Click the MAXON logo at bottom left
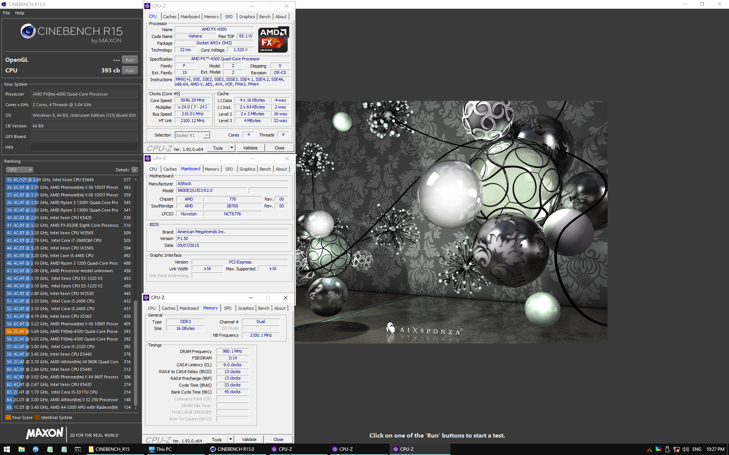The width and height of the screenshot is (729, 455). tap(44, 433)
